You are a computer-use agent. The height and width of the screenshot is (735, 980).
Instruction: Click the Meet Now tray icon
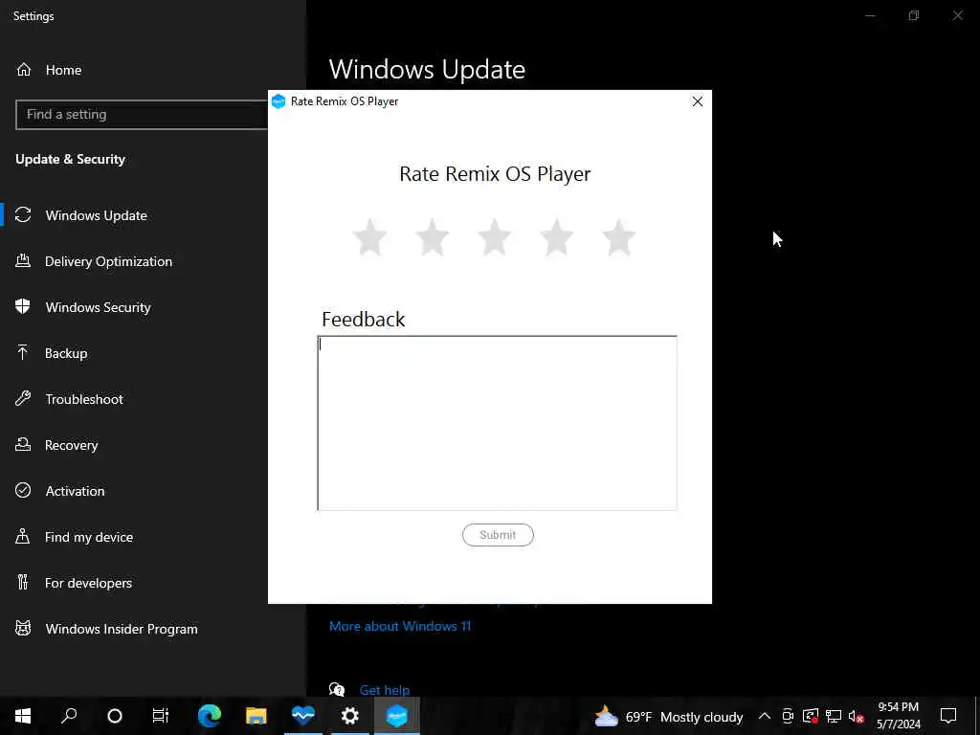[x=789, y=716]
